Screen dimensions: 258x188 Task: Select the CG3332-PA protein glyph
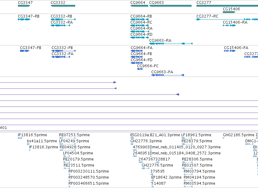click(61, 57)
